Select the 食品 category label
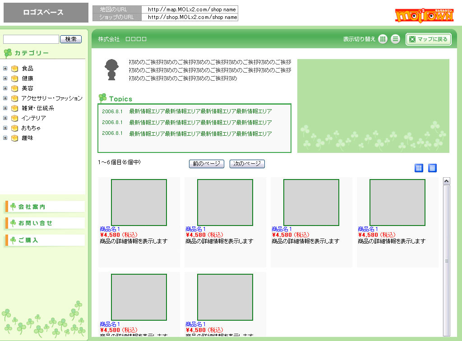This screenshot has height=341, width=462. tap(28, 68)
